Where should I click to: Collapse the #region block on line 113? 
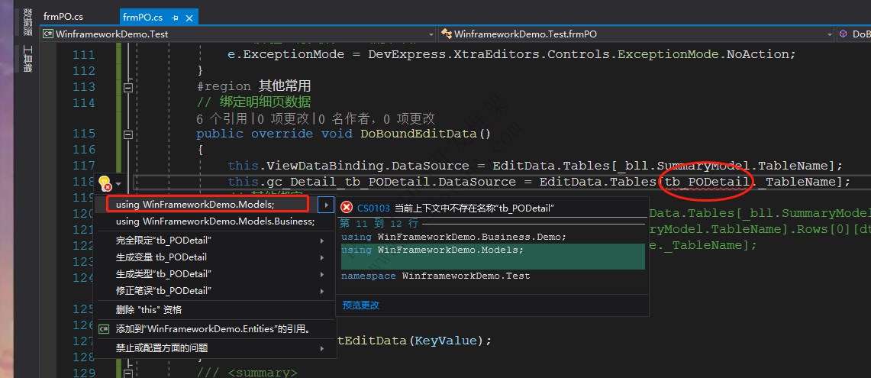tap(128, 87)
